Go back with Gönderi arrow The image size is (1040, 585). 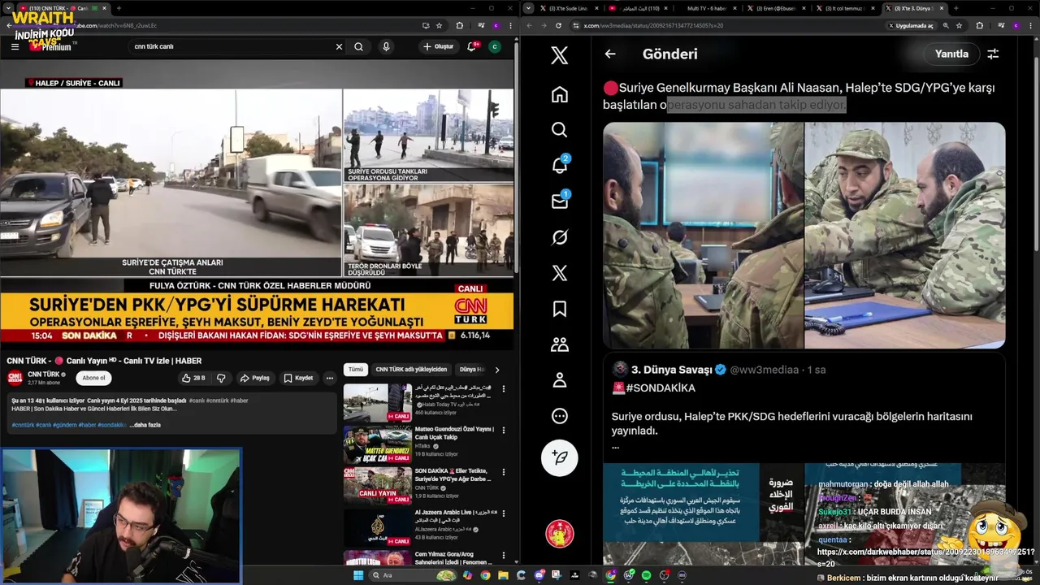pyautogui.click(x=610, y=54)
